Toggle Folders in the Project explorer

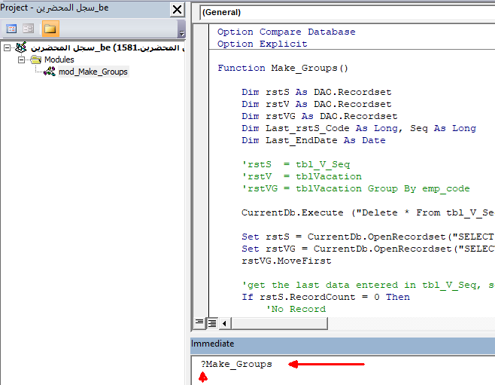[x=50, y=29]
